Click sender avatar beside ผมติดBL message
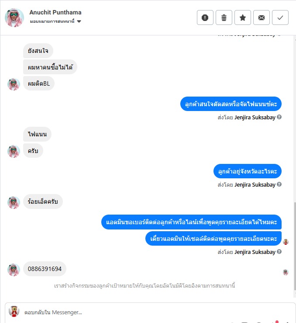The width and height of the screenshot is (296, 323). 14,84
